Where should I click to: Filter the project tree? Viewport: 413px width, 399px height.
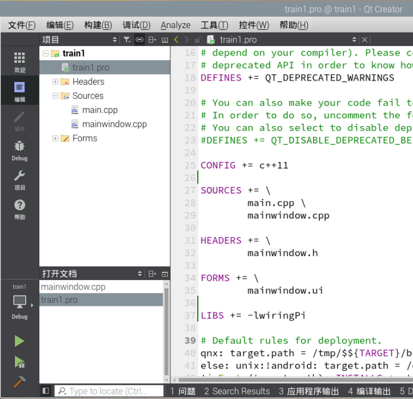[127, 40]
